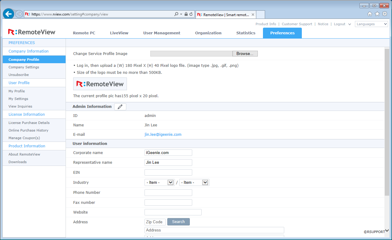Click the security lock icon in address bar

click(x=186, y=14)
